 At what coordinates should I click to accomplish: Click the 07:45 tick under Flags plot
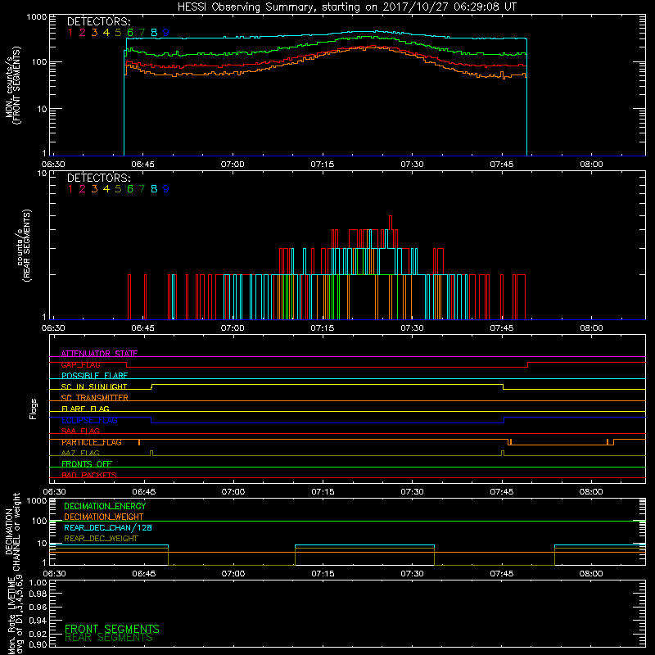point(502,492)
